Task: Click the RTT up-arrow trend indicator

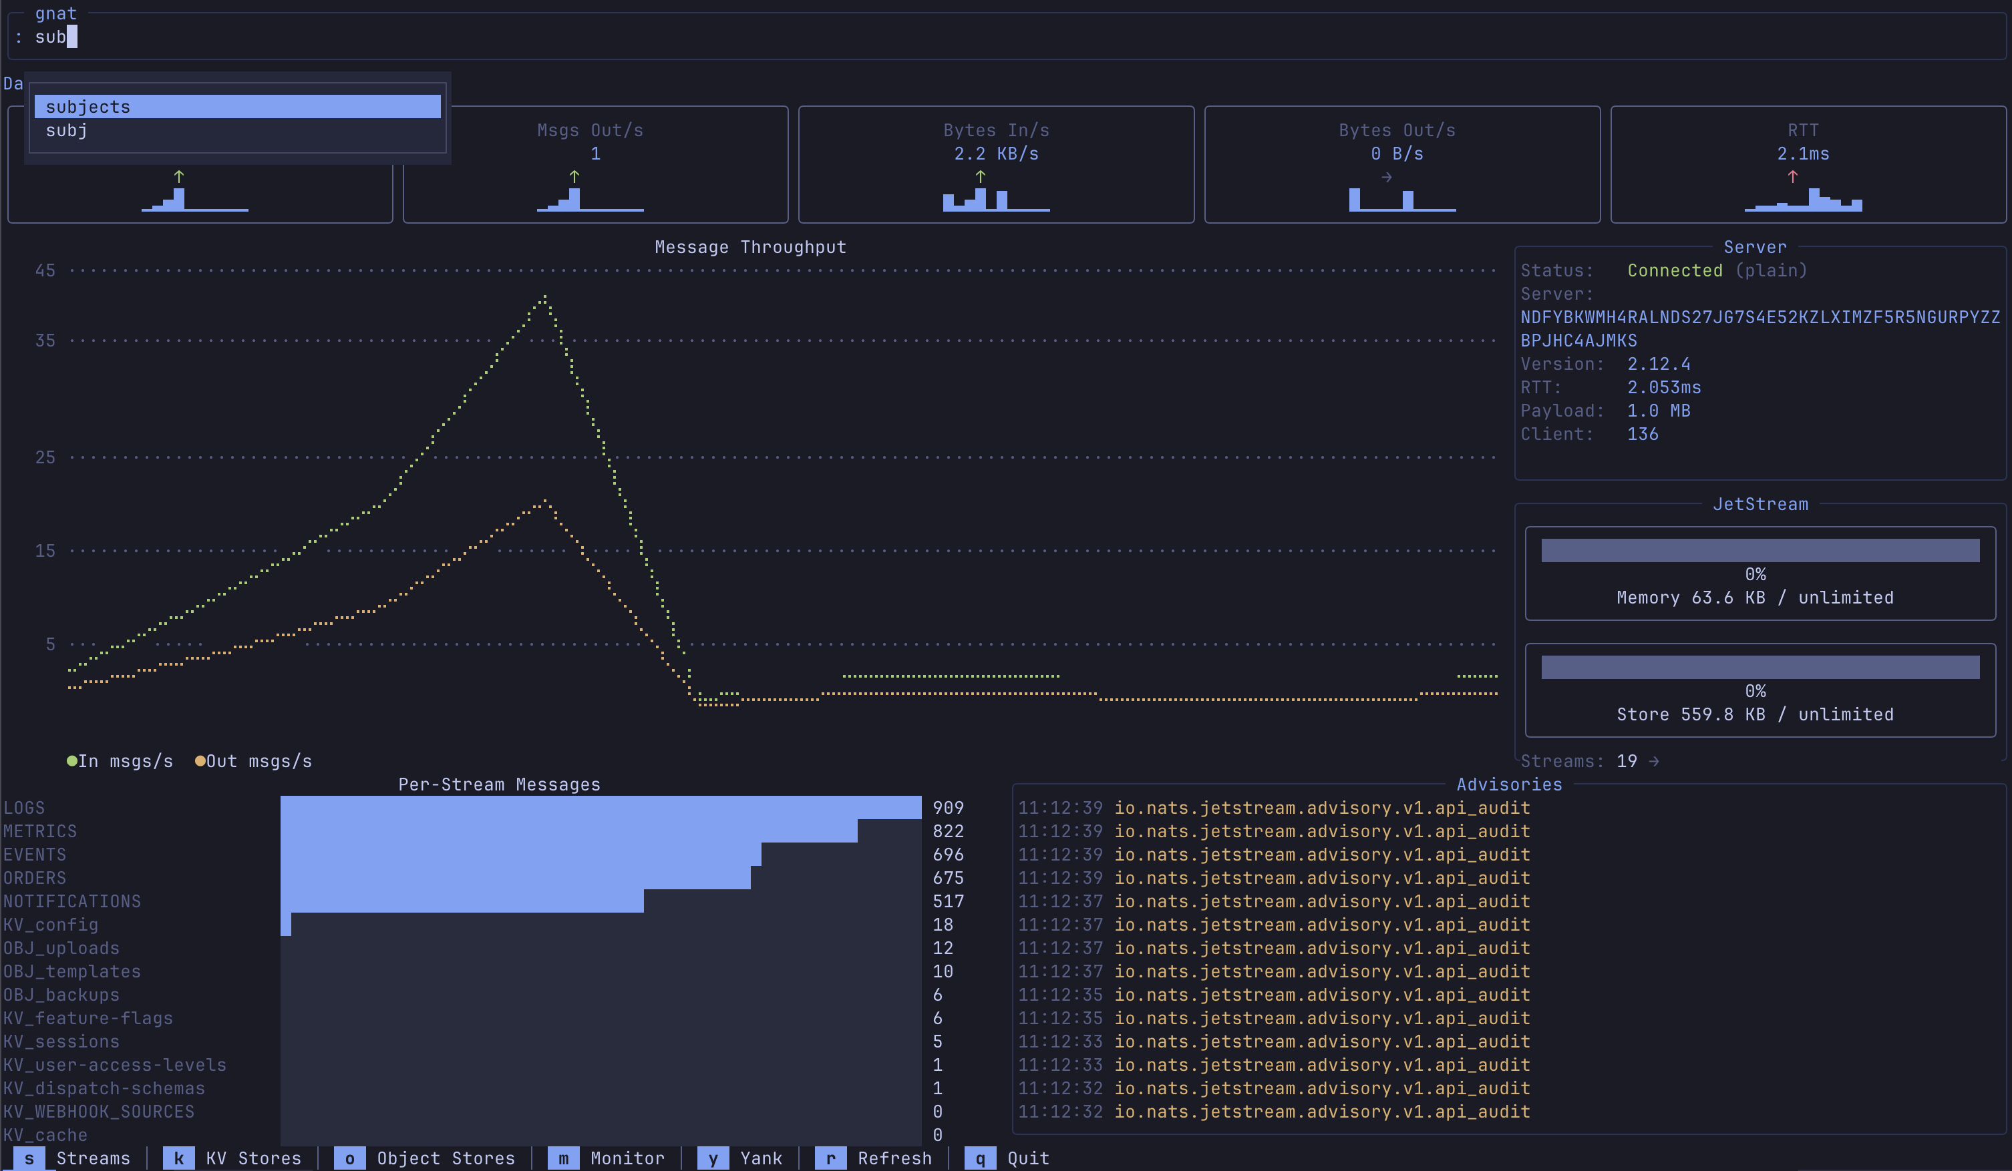Action: (x=1792, y=177)
